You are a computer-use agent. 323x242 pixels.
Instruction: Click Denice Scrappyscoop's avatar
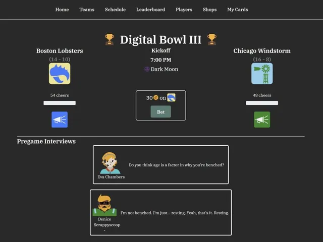point(104,205)
